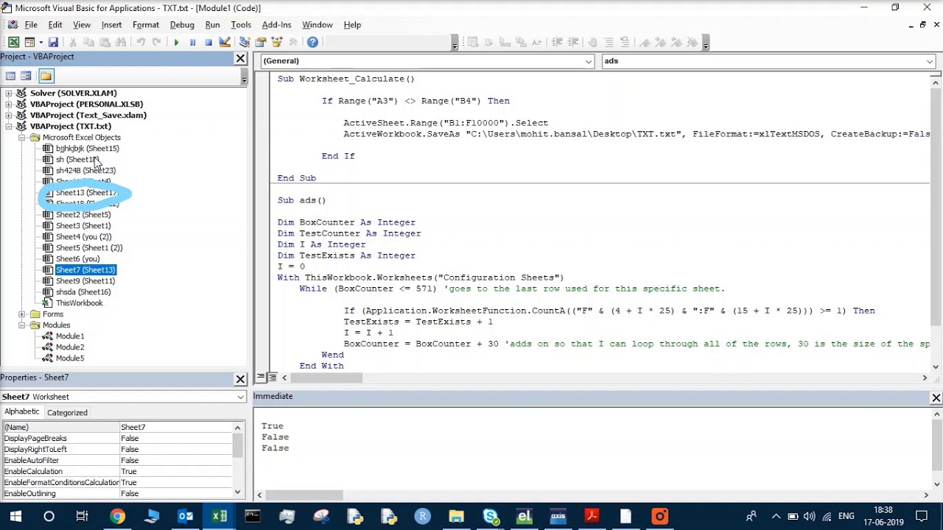Close the Properties - Sheet7 pane
Image resolution: width=943 pixels, height=530 pixels.
coord(240,379)
